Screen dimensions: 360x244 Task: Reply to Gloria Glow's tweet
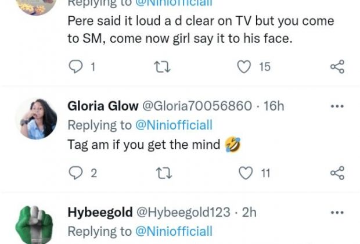(77, 173)
